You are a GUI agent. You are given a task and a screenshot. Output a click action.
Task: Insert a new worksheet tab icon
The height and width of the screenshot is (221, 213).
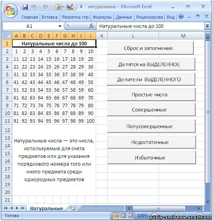73,208
